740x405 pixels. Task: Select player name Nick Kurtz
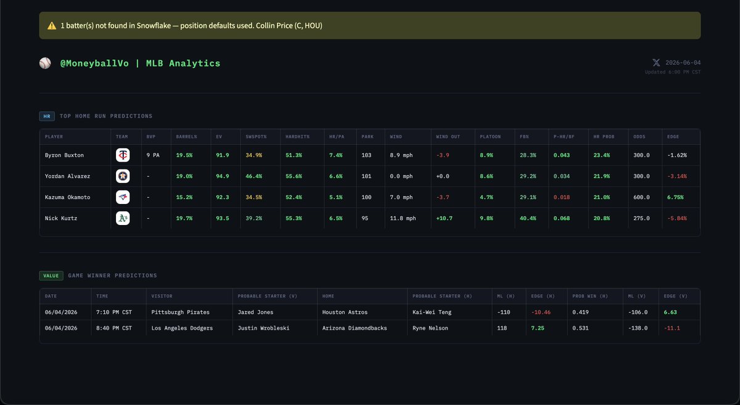60,218
